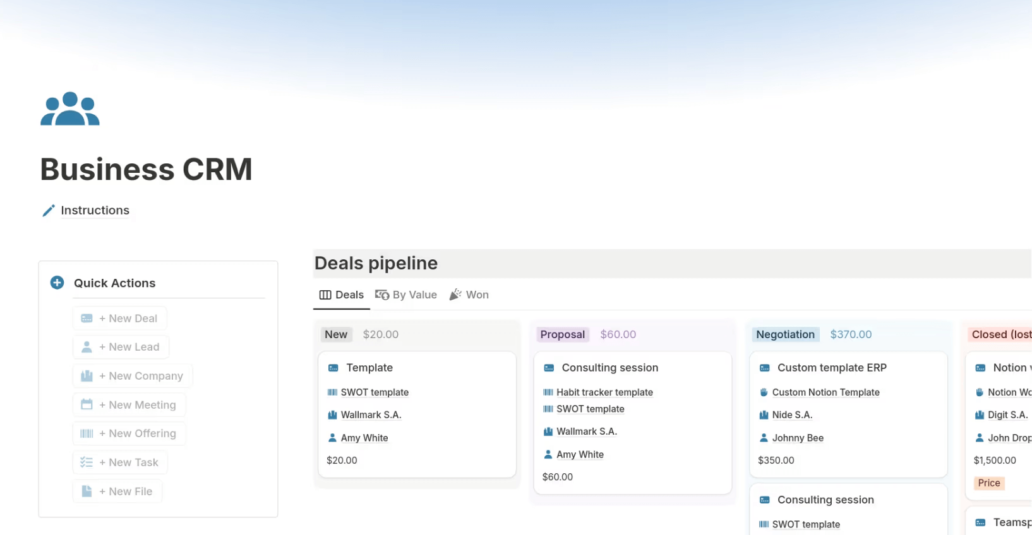
Task: Click the + New Company button
Action: click(x=133, y=376)
